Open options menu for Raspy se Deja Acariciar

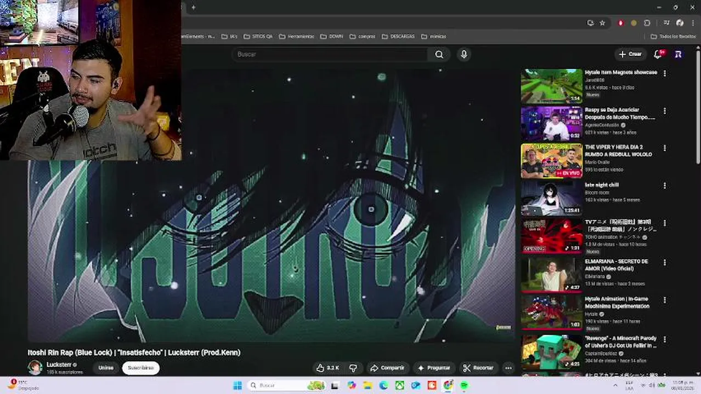pos(665,111)
